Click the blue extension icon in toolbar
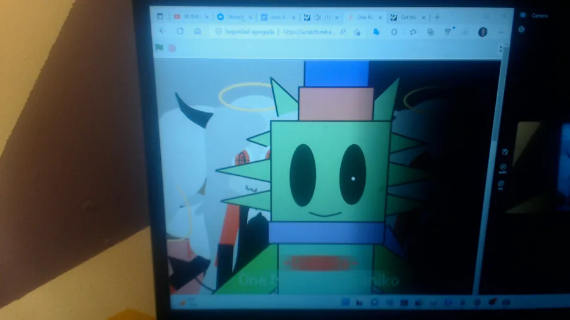The width and height of the screenshot is (570, 320). click(x=376, y=32)
